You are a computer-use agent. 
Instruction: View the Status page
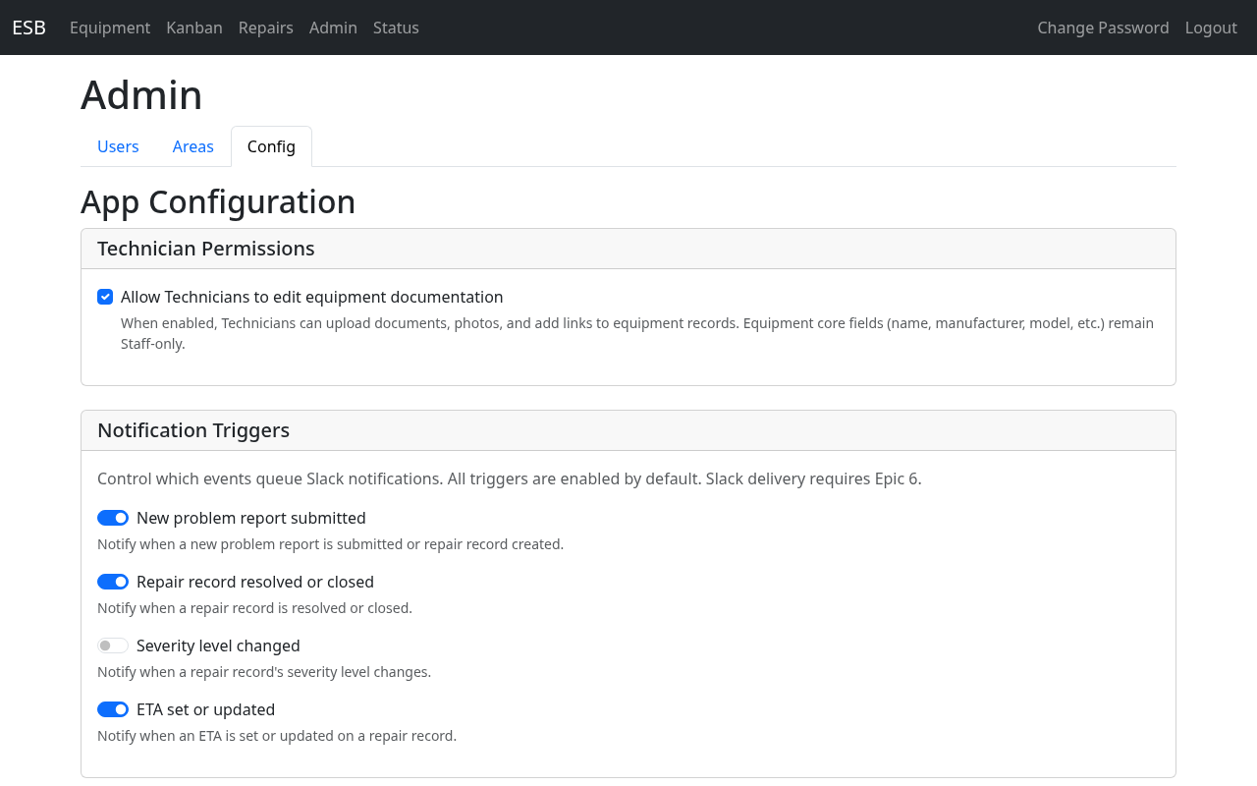coord(395,28)
